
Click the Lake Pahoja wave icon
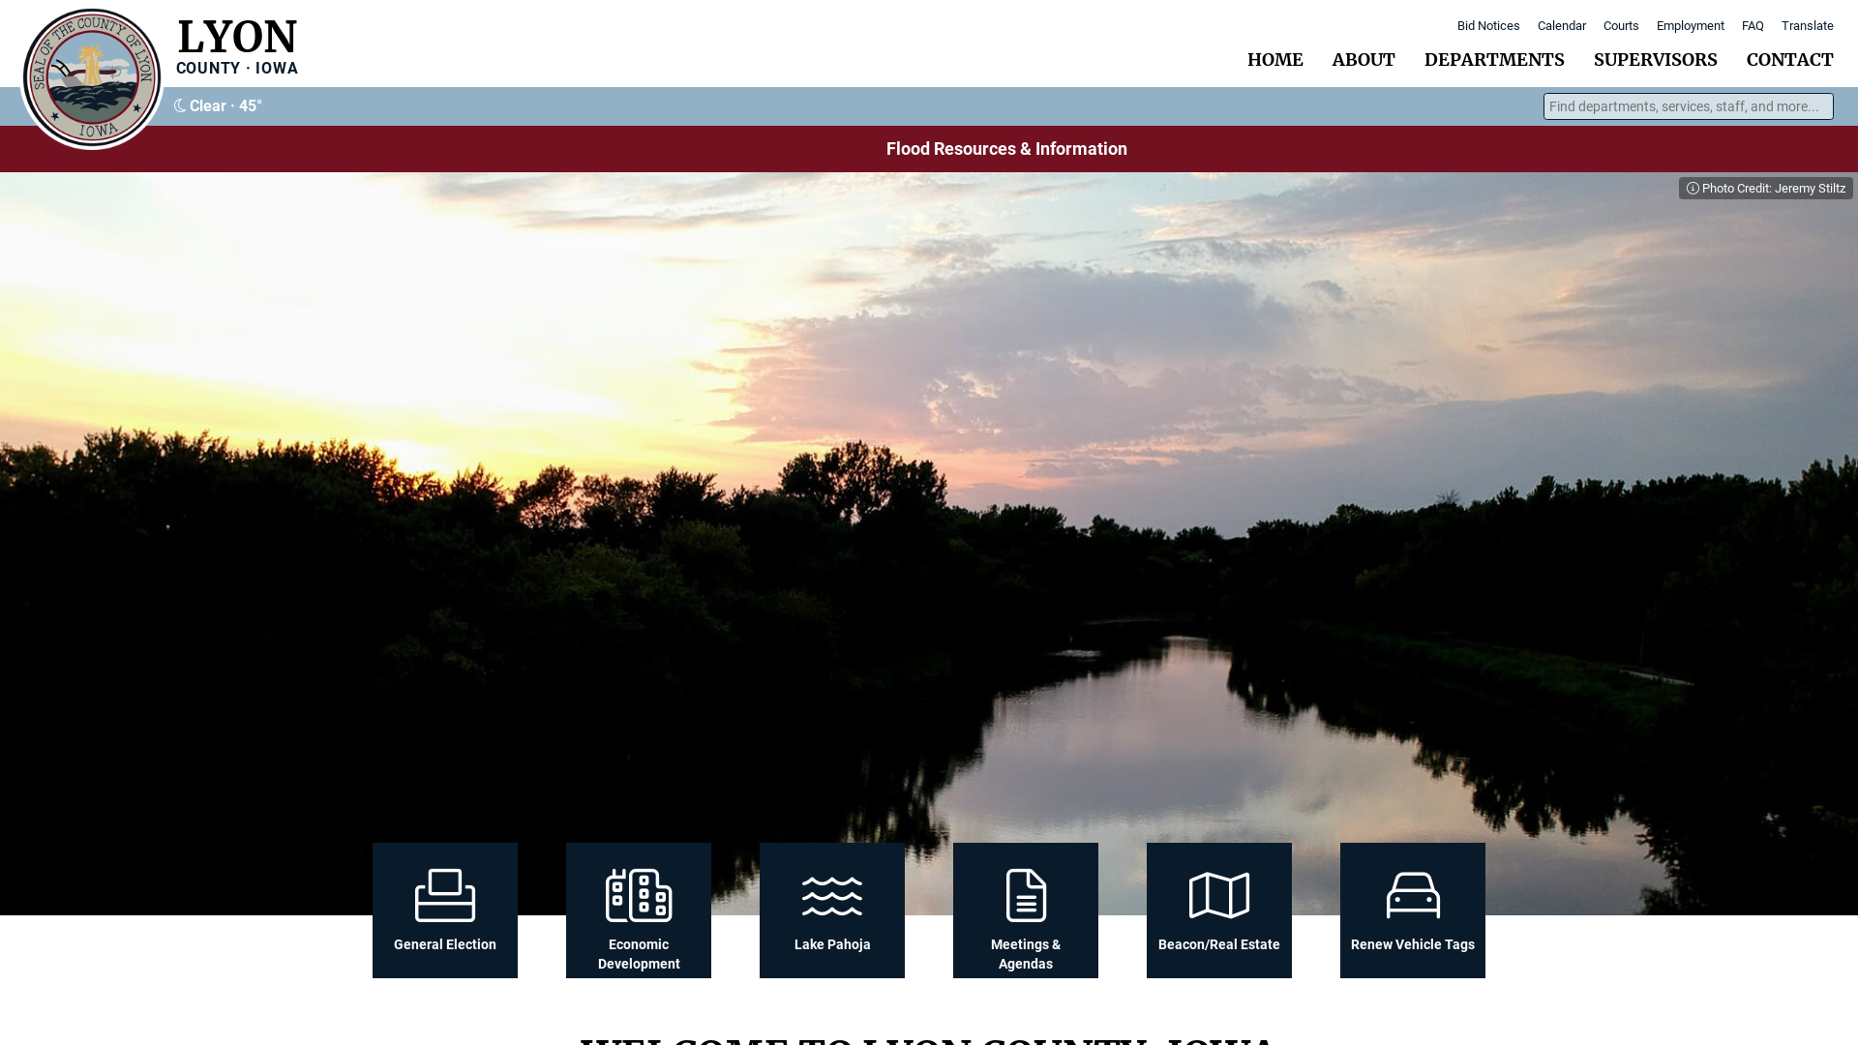[x=832, y=894]
